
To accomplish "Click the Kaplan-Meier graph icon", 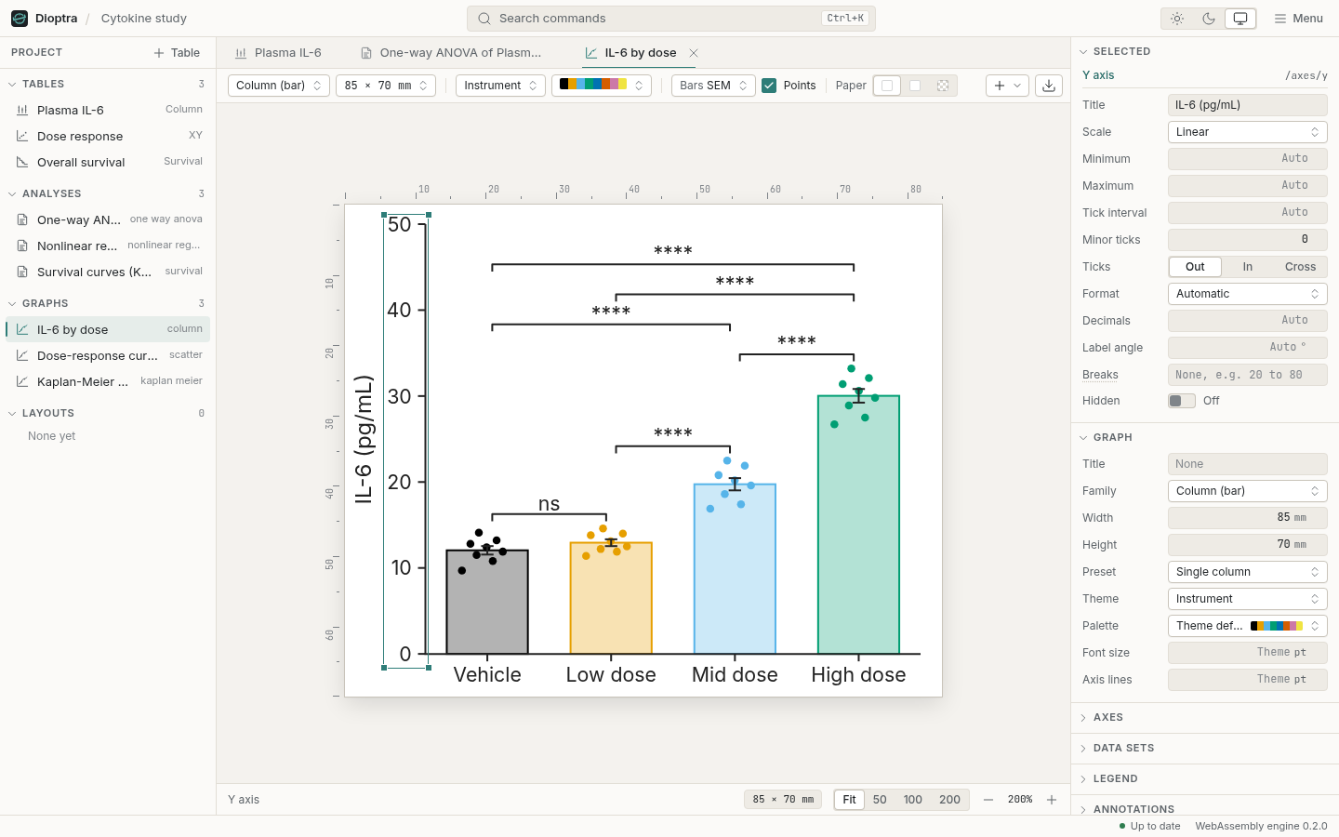I will [x=22, y=381].
